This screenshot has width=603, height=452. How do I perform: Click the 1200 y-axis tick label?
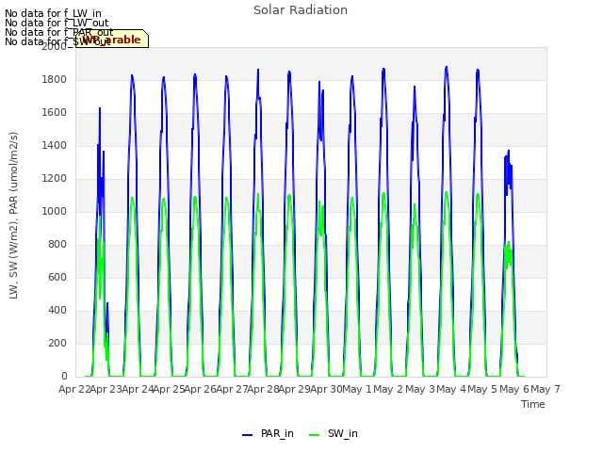55,179
